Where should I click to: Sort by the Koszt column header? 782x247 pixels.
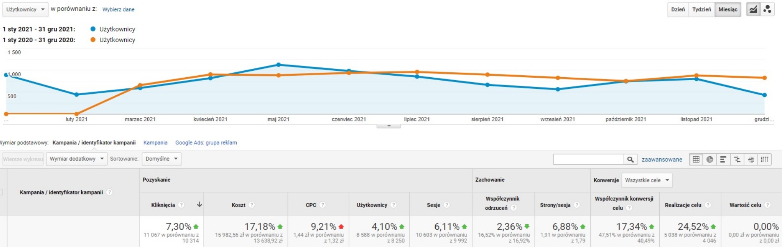pyautogui.click(x=238, y=205)
